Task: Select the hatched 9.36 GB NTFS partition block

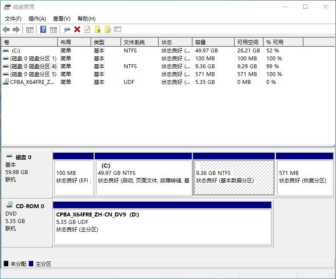Action: 234,177
